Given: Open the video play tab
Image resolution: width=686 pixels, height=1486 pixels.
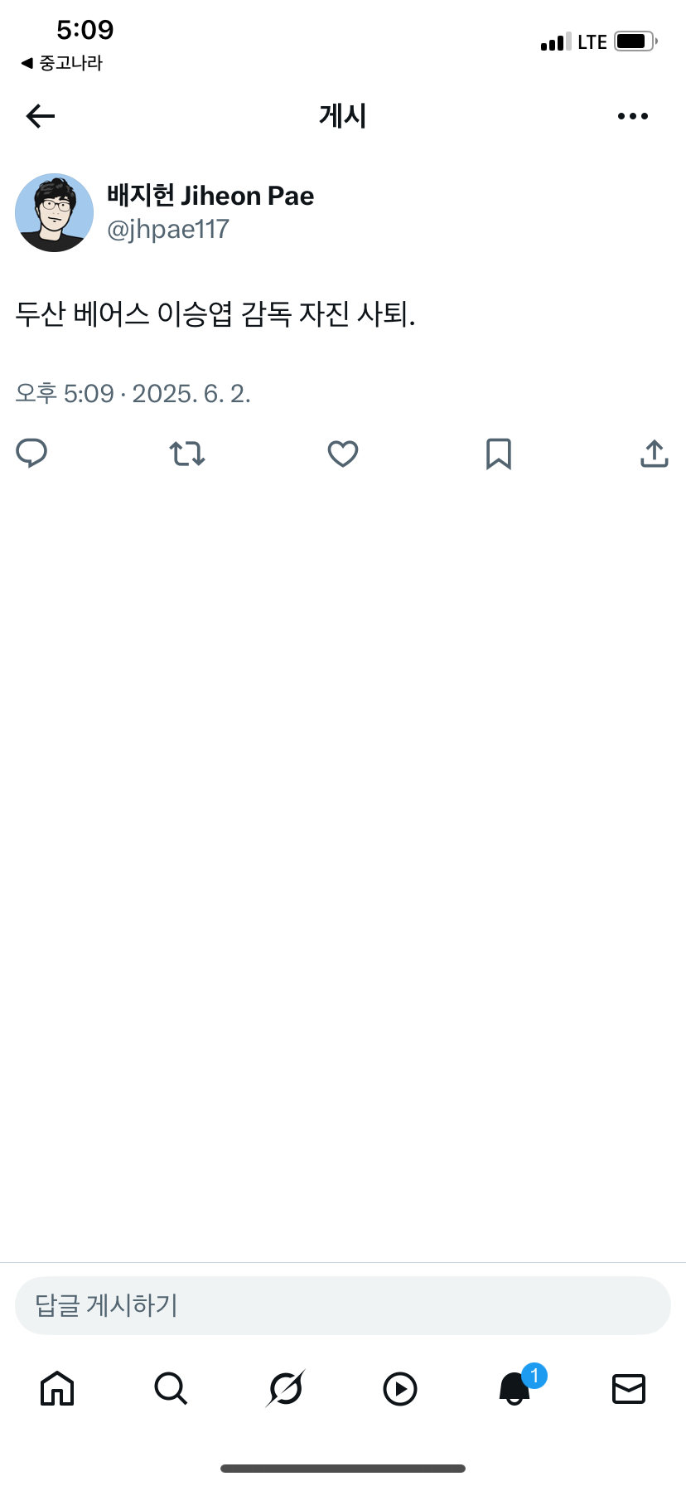Looking at the screenshot, I should click(400, 1389).
